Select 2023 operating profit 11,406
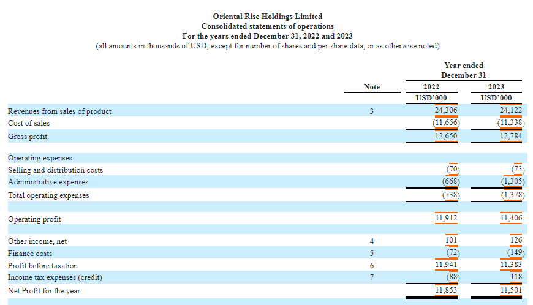Viewport: 533px width, 305px height. click(x=510, y=217)
